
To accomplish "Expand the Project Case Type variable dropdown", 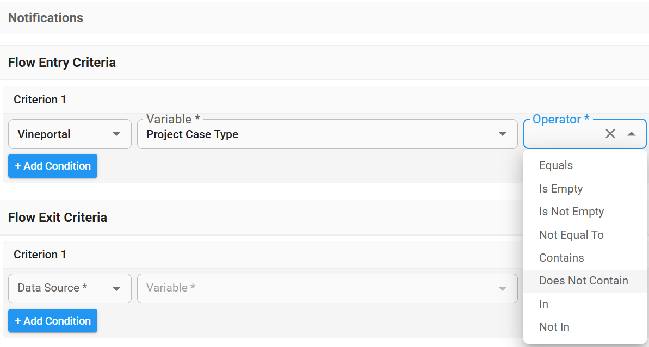I will tap(503, 134).
